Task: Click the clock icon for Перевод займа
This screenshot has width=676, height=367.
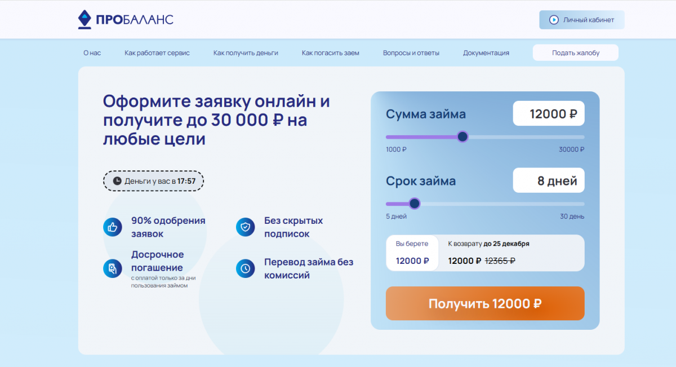Action: coord(246,268)
